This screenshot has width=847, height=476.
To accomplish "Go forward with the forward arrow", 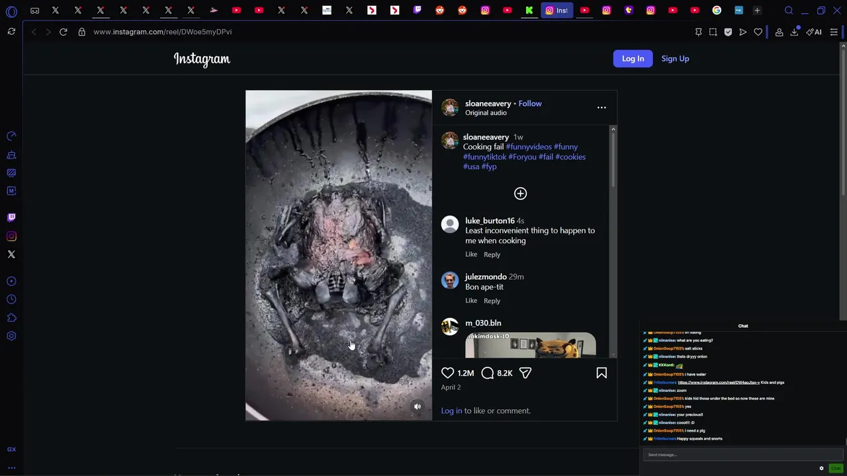I will tap(48, 32).
